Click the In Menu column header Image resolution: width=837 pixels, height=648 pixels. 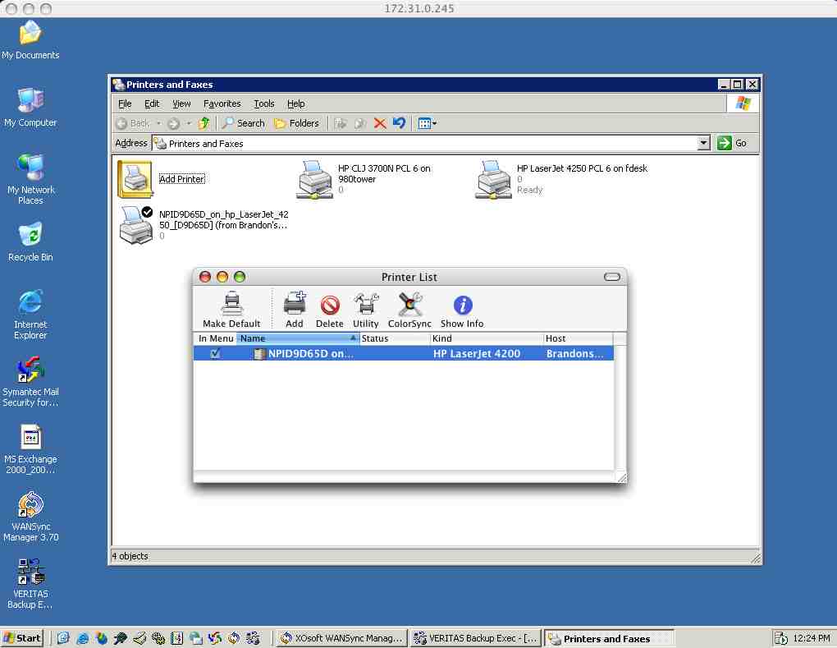(215, 338)
